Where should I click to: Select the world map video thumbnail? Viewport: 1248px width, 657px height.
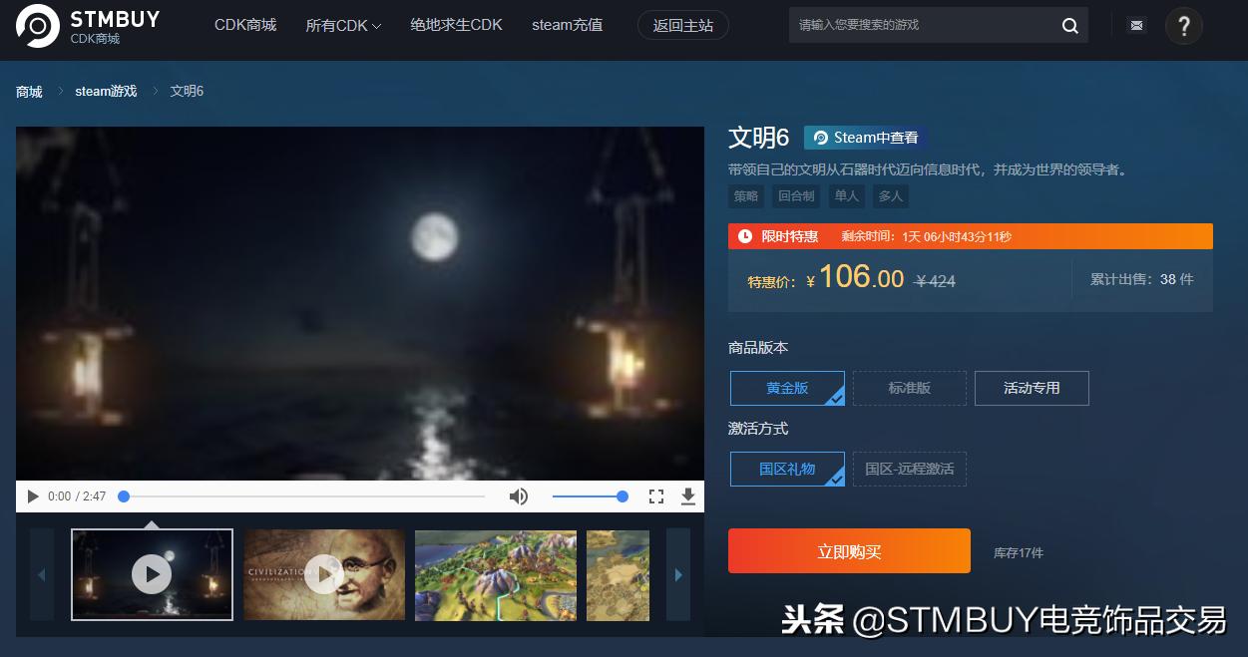coord(495,574)
